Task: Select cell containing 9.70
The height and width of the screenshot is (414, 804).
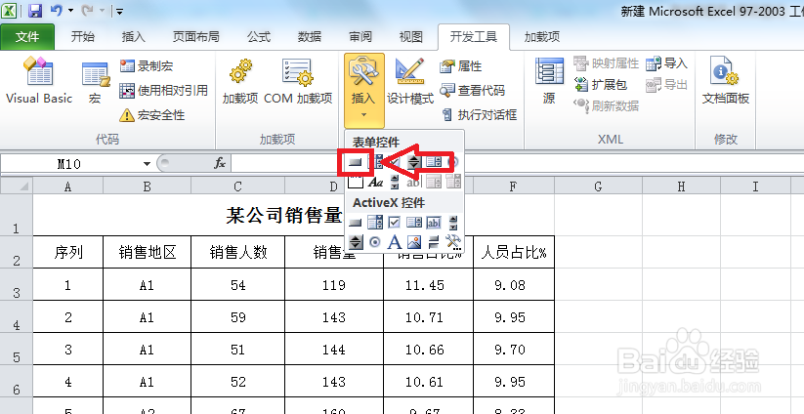Action: point(514,349)
